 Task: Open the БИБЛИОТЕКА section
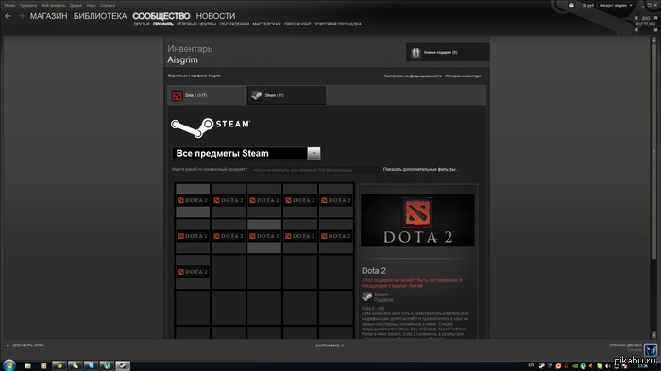(100, 16)
